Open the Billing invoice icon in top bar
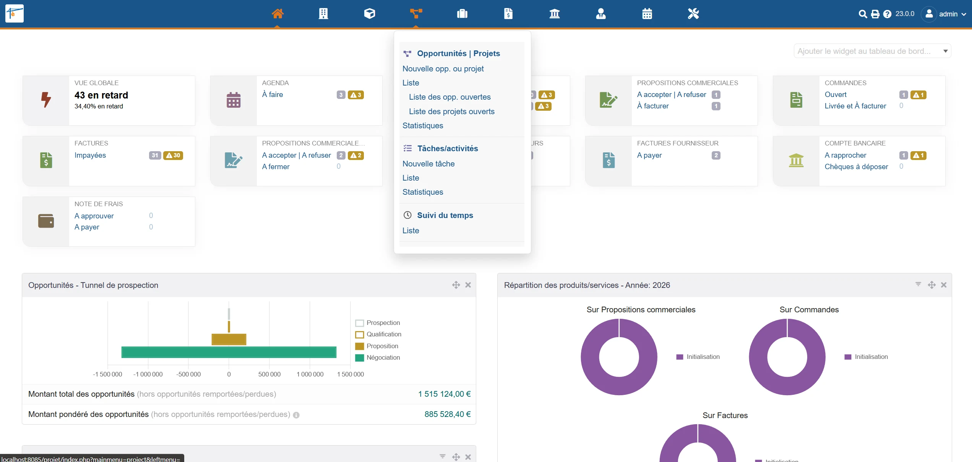 point(508,14)
